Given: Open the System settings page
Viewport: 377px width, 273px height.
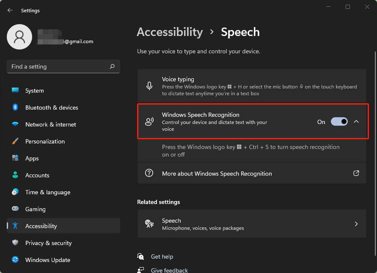Looking at the screenshot, I should (x=34, y=91).
